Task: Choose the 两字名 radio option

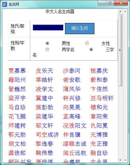Action: pyautogui.click(x=47, y=49)
